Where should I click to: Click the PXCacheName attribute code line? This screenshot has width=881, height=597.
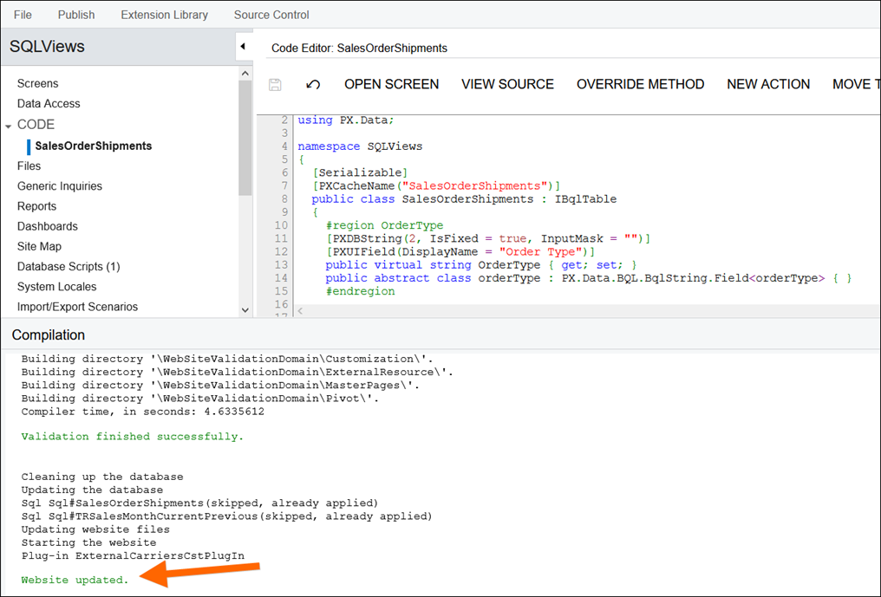436,186
